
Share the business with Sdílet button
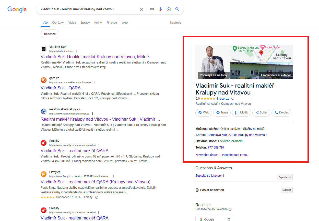[x=261, y=113]
